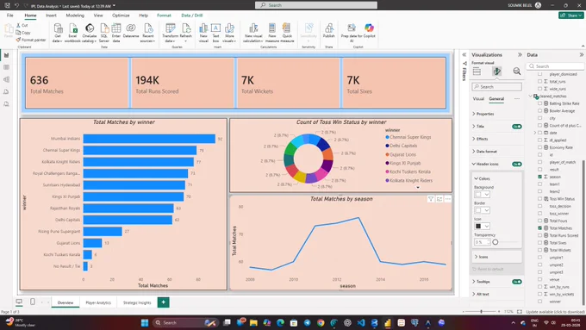Check the Total Sixes field checkbox
Viewport: 586px width, 330px height.
pyautogui.click(x=539, y=243)
